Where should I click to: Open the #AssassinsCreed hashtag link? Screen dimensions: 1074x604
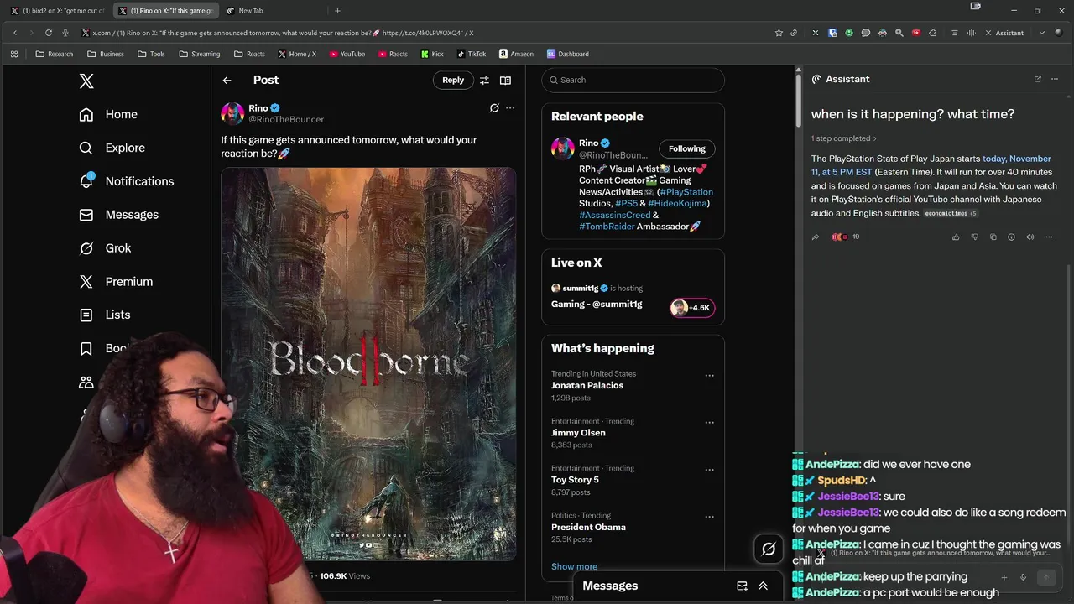tap(614, 215)
